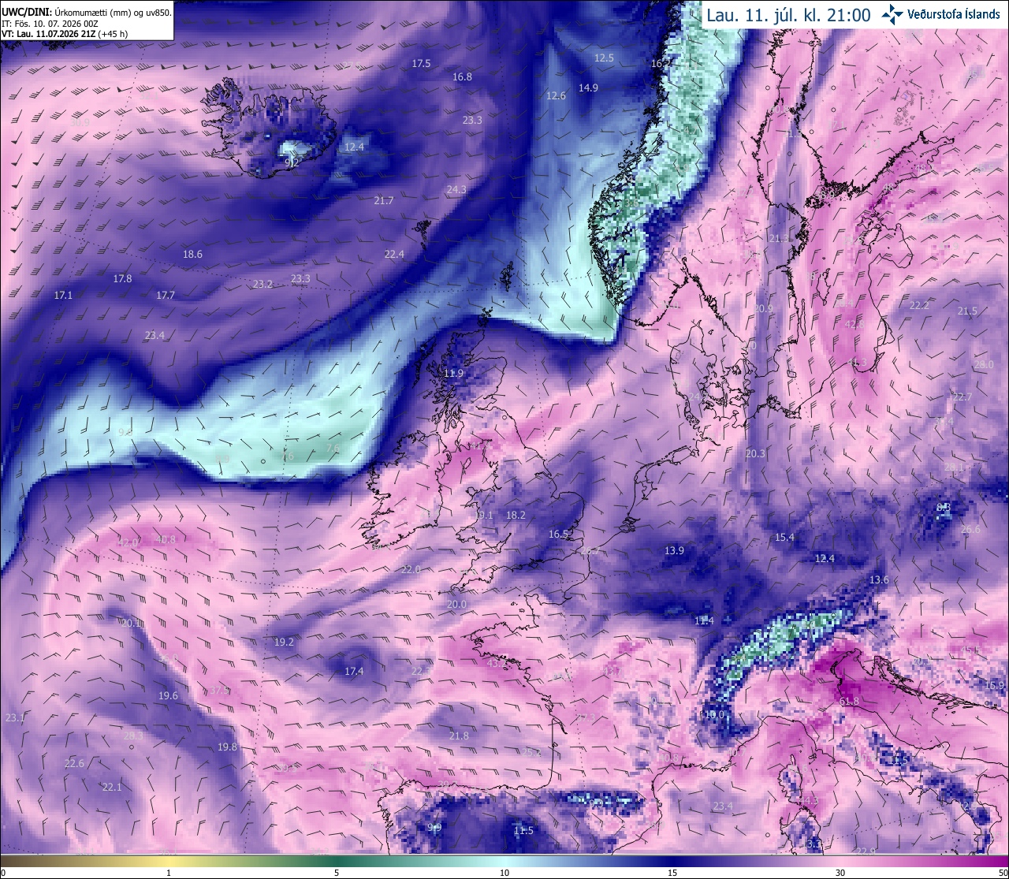This screenshot has height=879, width=1009.
Task: Click the 5 tick on the color scale
Action: pyautogui.click(x=337, y=872)
